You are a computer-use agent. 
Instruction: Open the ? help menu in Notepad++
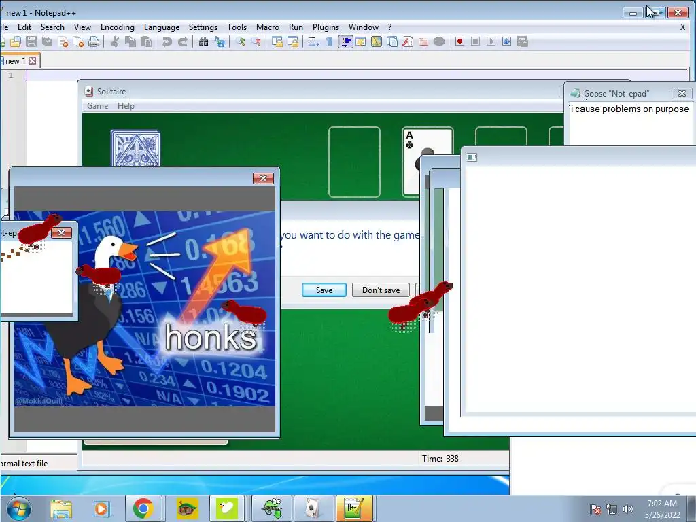click(389, 27)
